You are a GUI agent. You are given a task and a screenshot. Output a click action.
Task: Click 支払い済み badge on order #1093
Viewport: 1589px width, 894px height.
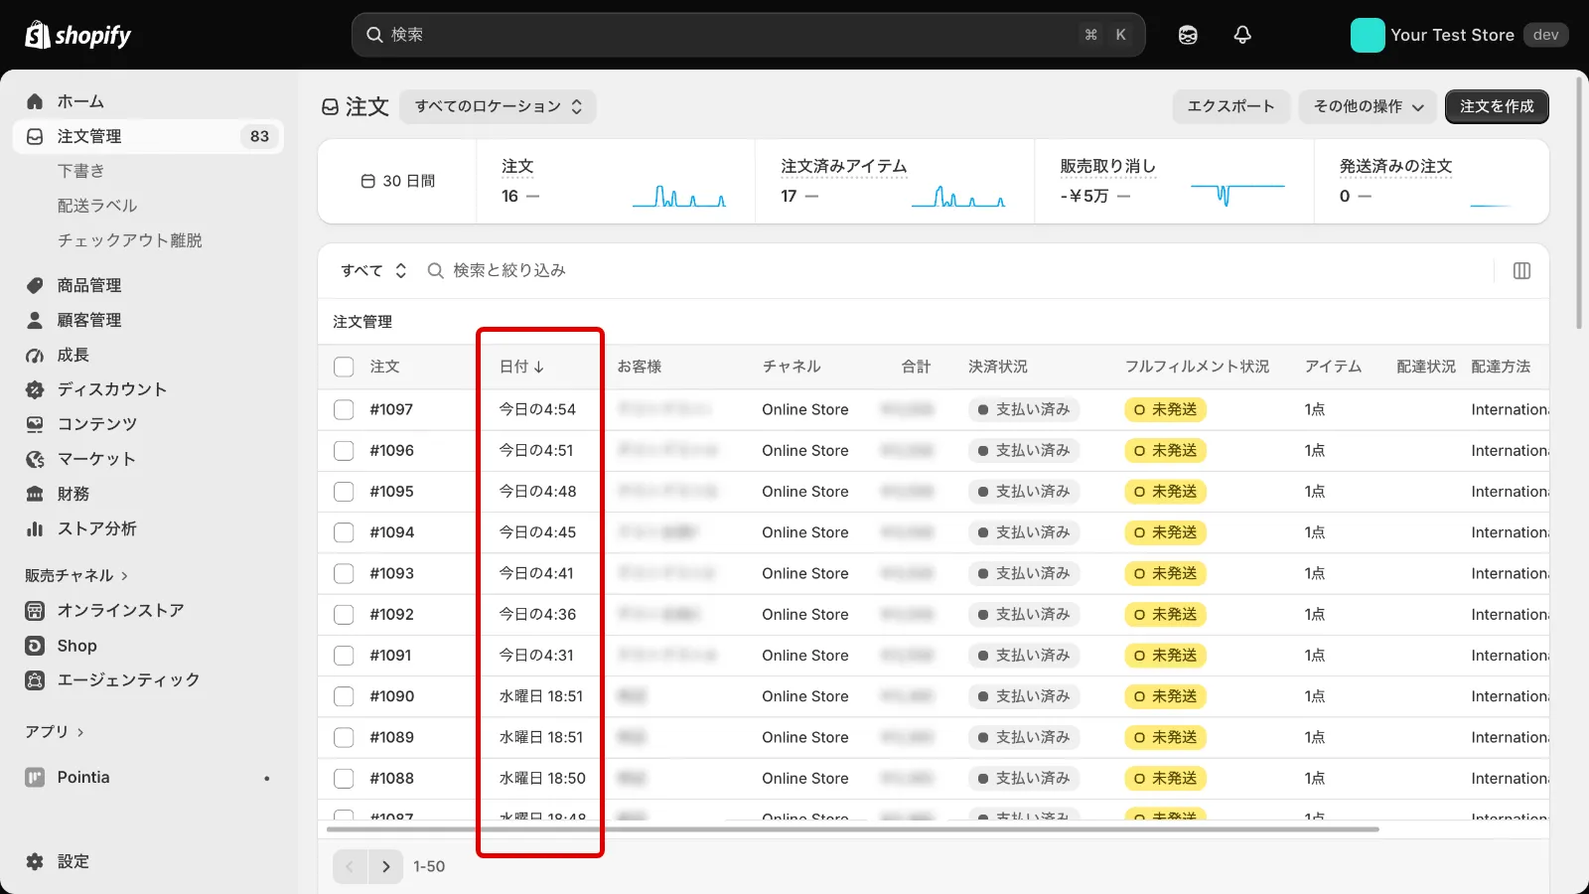[x=1023, y=573]
